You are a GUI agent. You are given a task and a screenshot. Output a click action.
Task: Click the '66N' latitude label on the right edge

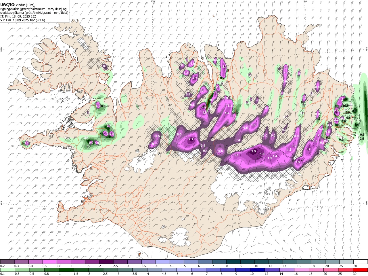click(x=367, y=50)
